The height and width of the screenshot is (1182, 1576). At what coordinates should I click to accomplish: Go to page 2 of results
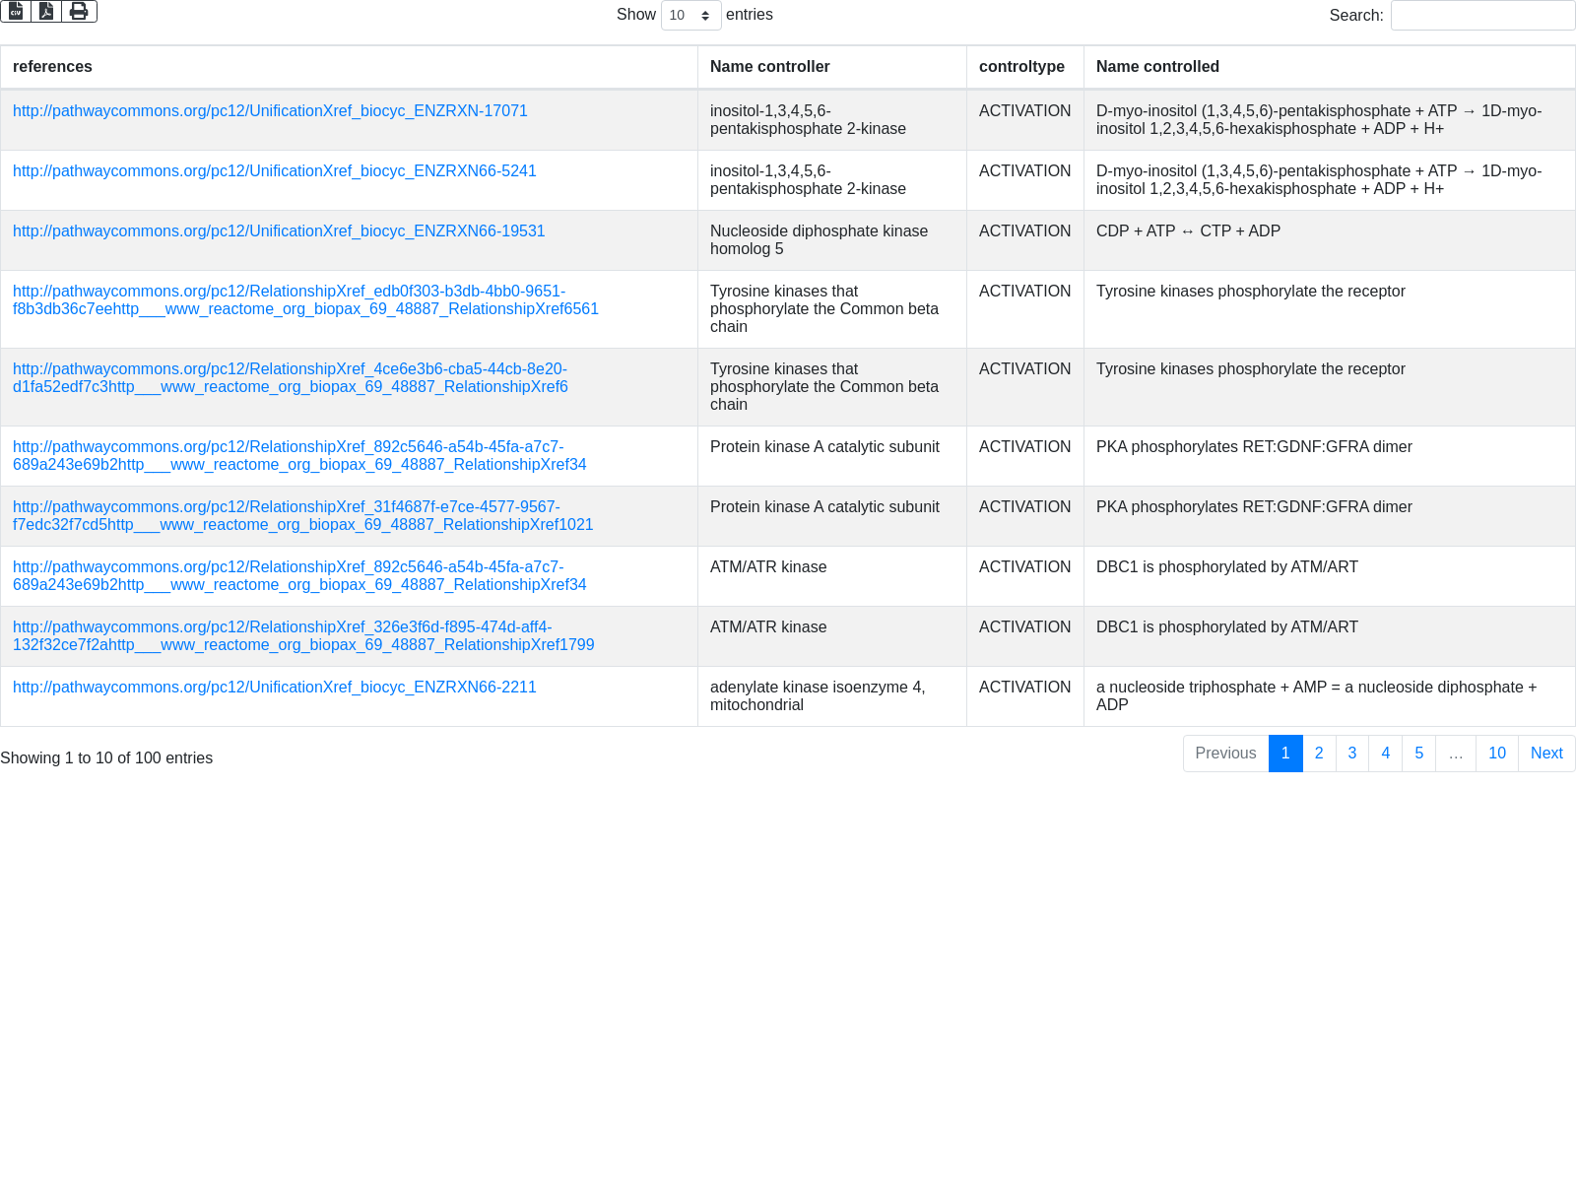(x=1319, y=754)
